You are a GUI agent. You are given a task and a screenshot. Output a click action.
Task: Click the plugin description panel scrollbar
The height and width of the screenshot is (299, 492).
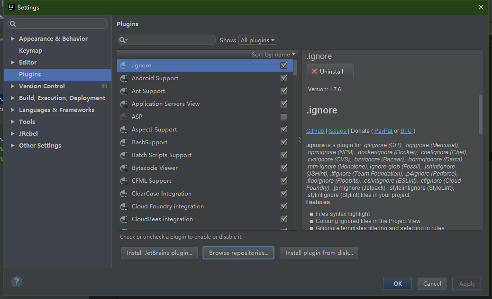481,115
